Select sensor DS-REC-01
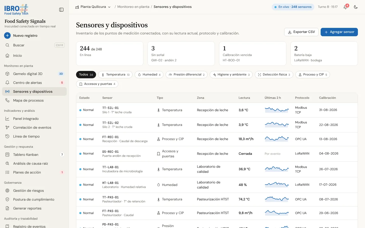Viewport: 365px width, 228px height. point(217,154)
